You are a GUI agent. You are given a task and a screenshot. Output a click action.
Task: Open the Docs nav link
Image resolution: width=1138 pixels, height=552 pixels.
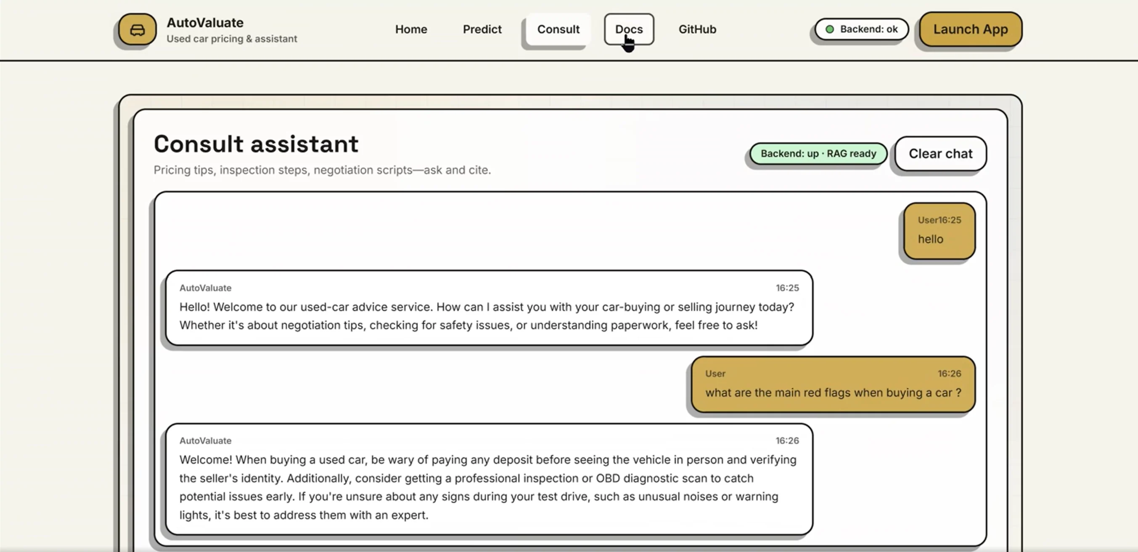[x=629, y=29]
